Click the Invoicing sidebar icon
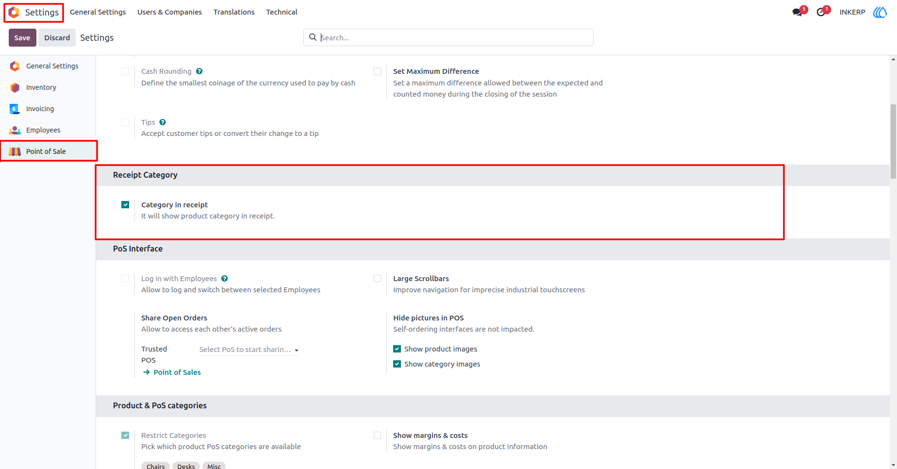Image resolution: width=897 pixels, height=469 pixels. coord(15,109)
